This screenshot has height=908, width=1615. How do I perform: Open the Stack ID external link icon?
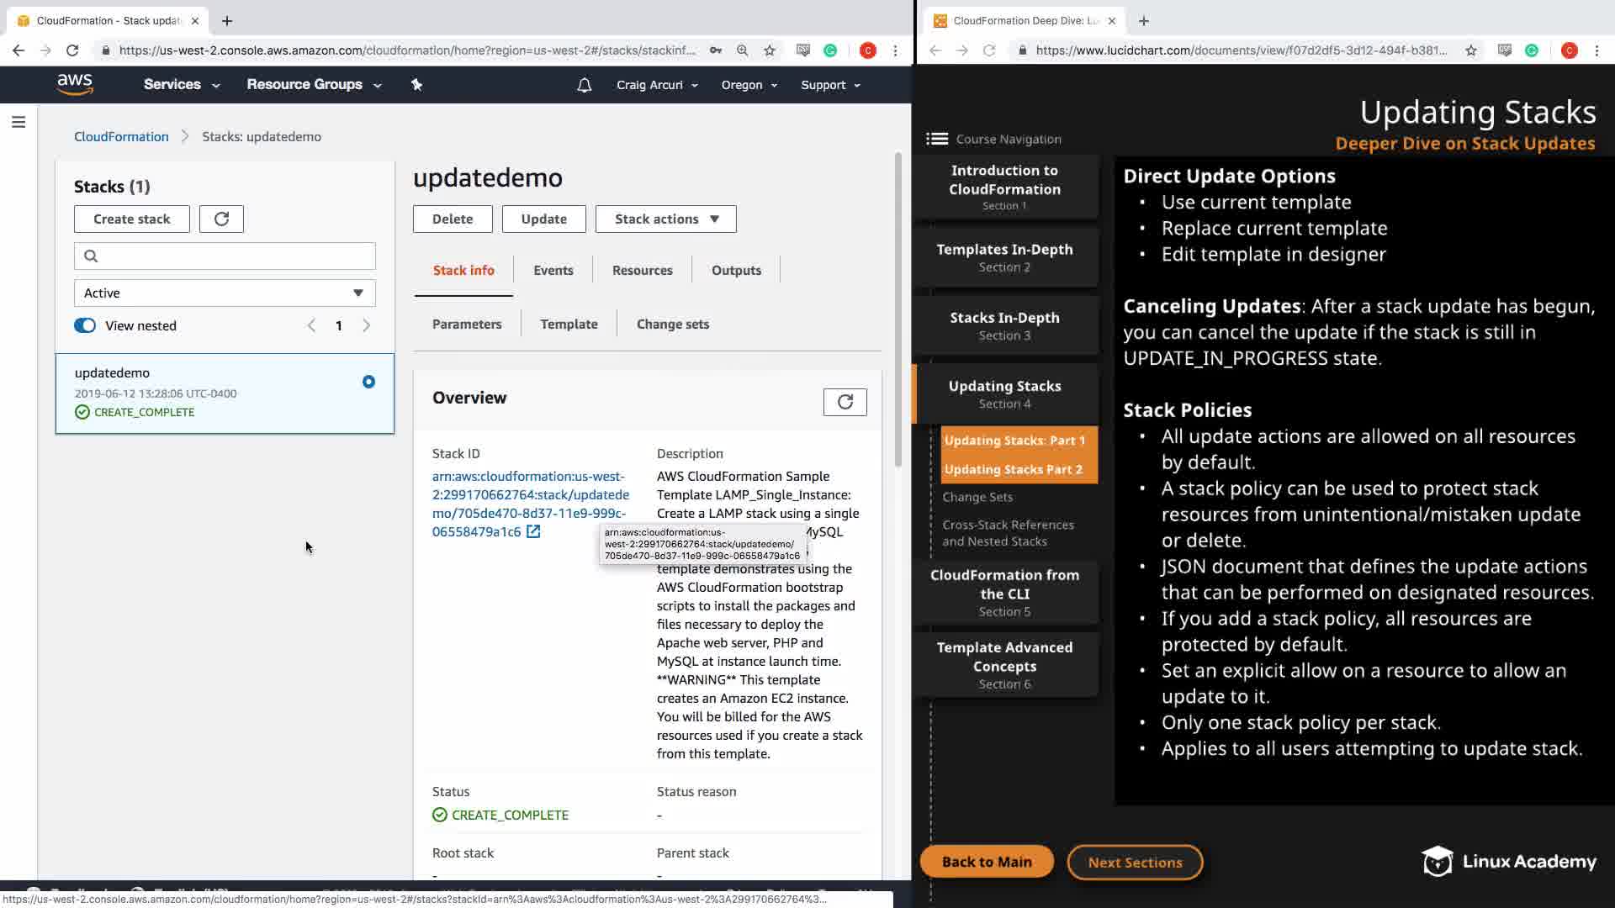coord(533,531)
